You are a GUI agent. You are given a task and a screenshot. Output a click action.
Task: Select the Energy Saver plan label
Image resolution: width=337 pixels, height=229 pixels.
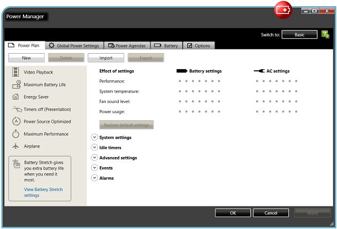coord(36,97)
